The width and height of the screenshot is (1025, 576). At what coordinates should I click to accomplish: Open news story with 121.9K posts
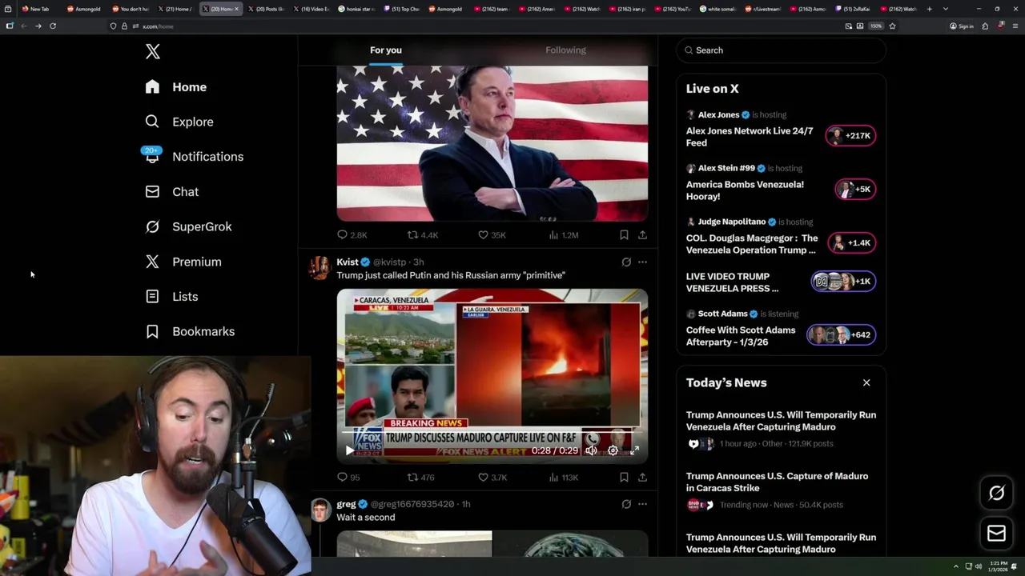click(781, 430)
